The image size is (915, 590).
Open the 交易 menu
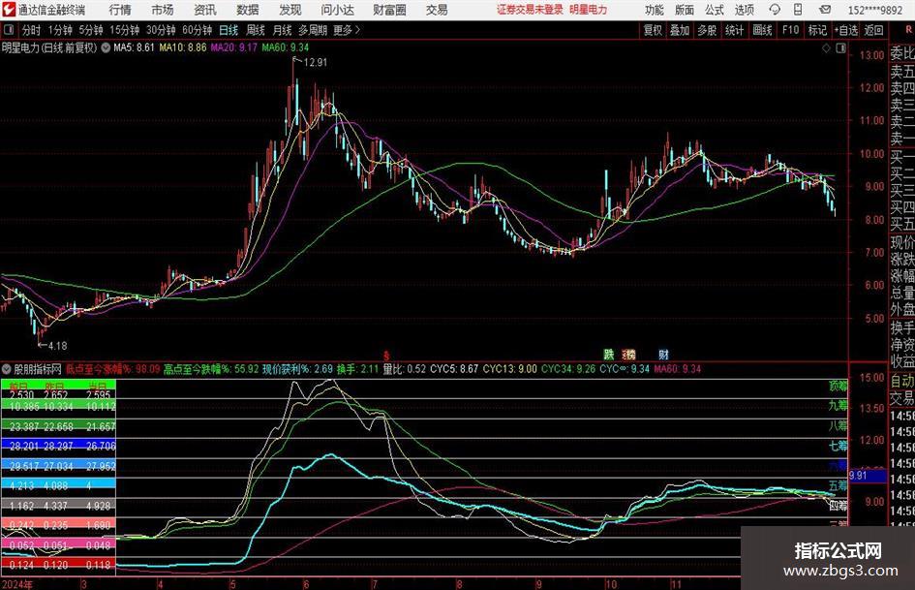437,10
